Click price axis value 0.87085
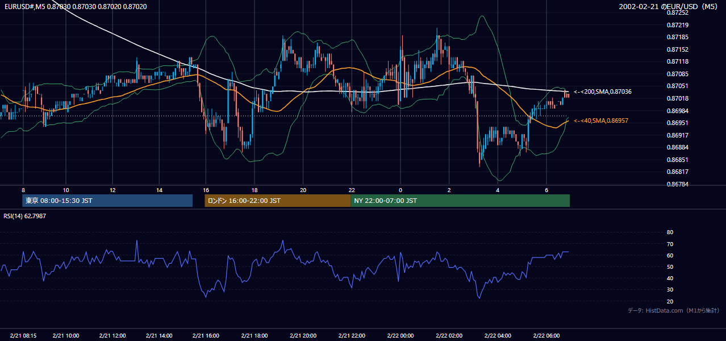The width and height of the screenshot is (726, 341). tap(677, 74)
